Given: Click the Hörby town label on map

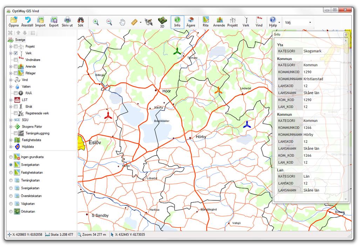Looking at the screenshot, I should tap(201, 137).
